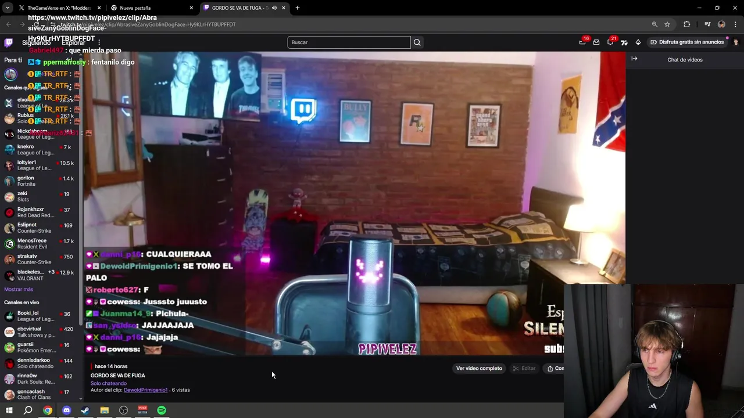Open File Explorer from the taskbar
Image resolution: width=744 pixels, height=418 pixels.
[105, 410]
